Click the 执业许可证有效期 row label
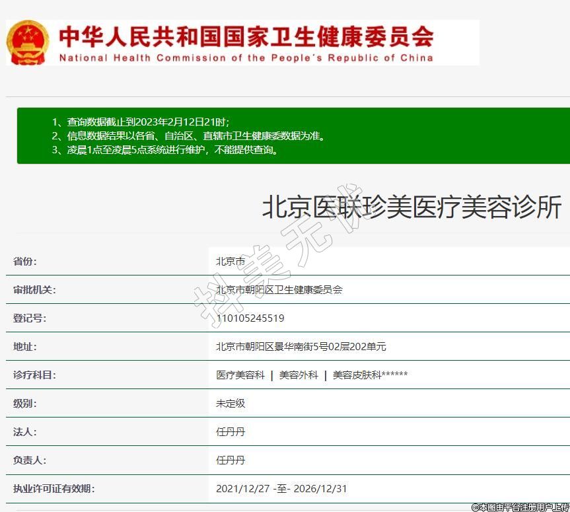 54,489
